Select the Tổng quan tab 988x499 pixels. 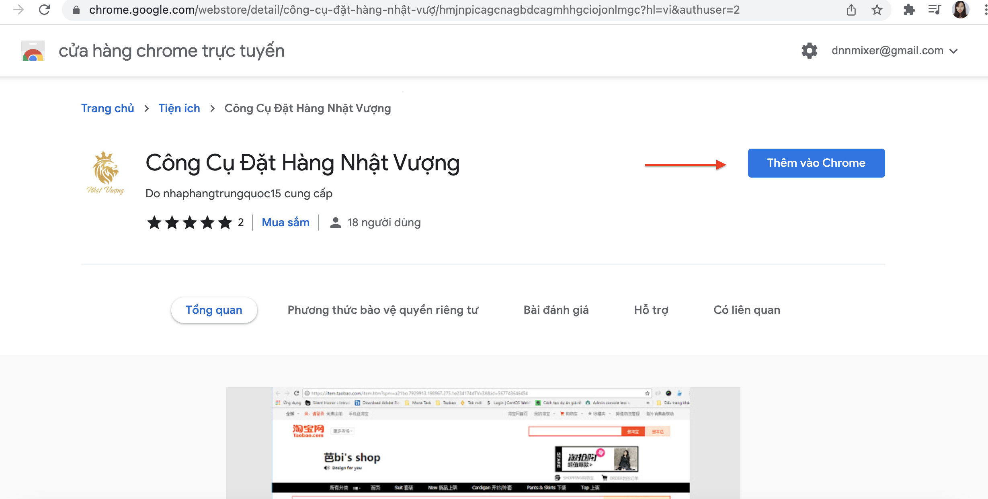coord(214,310)
